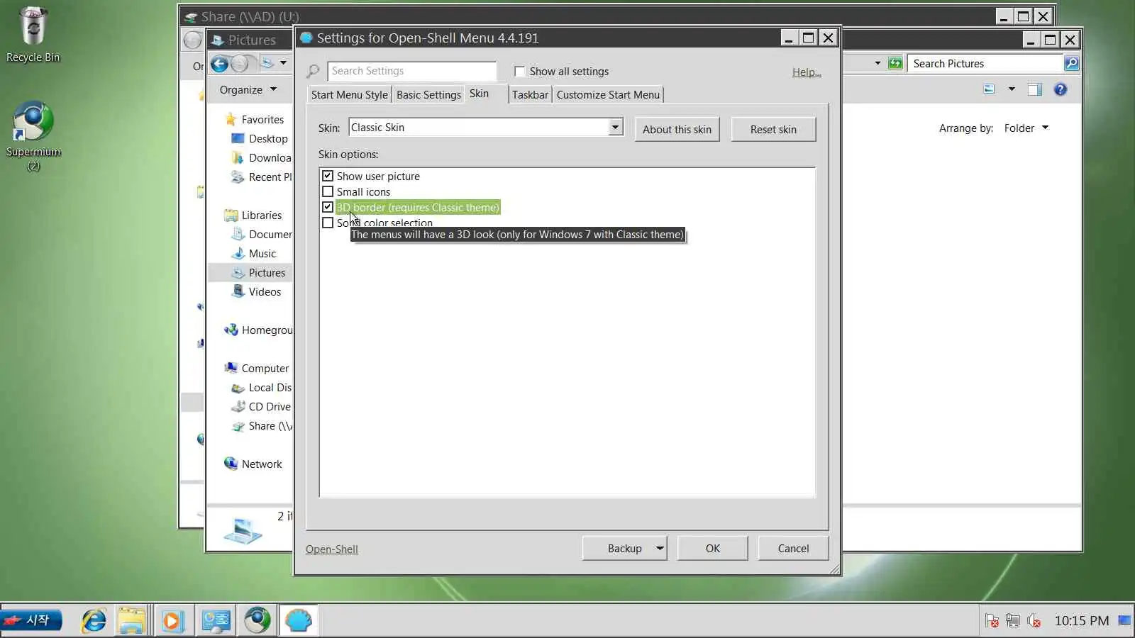
Task: Change the view icon in Pictures toolbar
Action: coord(989,89)
